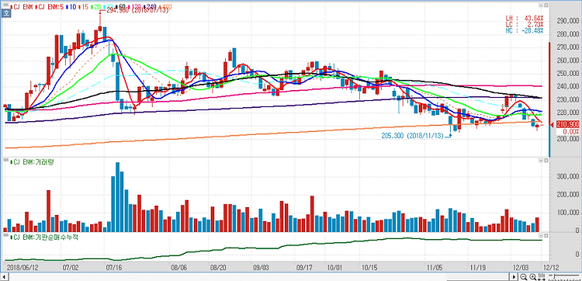
Task: Close the 기관순매수누적 pane
Action: tap(546, 235)
